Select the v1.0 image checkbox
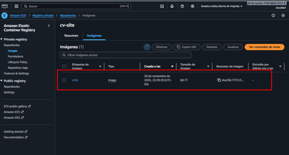 [x=64, y=80]
